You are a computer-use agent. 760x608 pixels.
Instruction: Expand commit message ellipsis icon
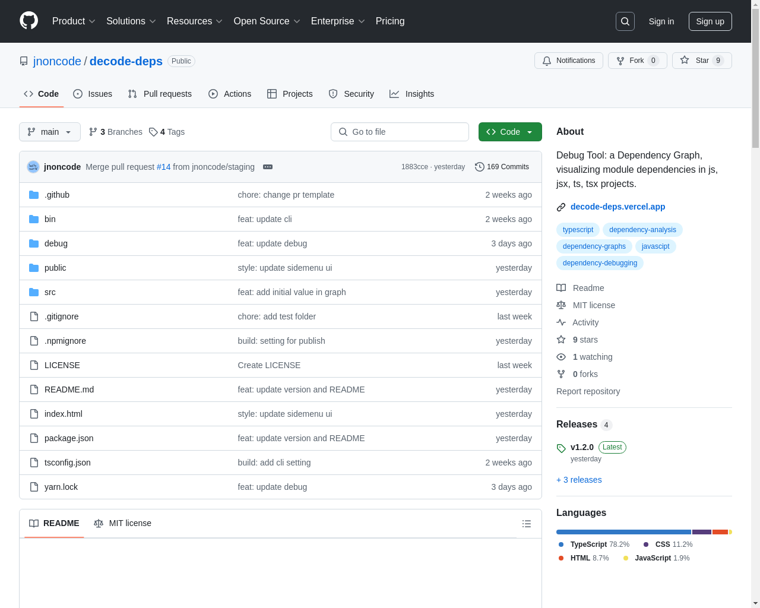pos(268,167)
